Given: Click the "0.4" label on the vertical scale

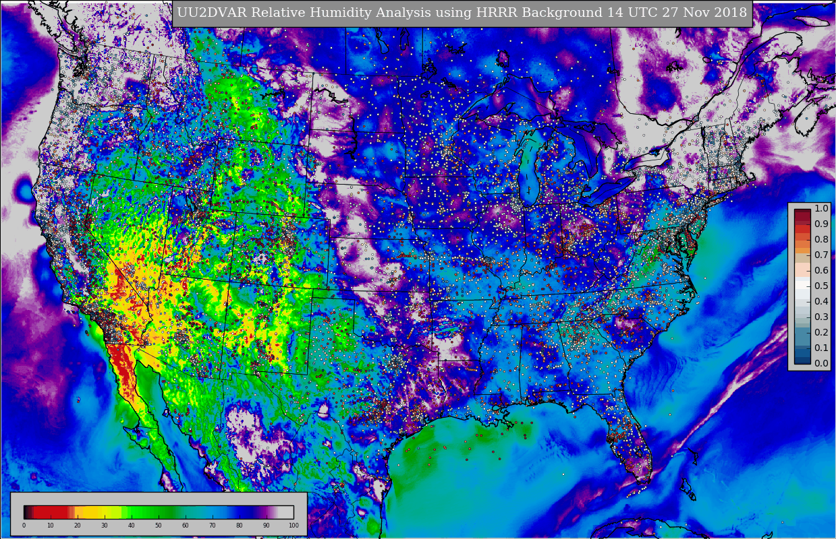Looking at the screenshot, I should pos(821,302).
